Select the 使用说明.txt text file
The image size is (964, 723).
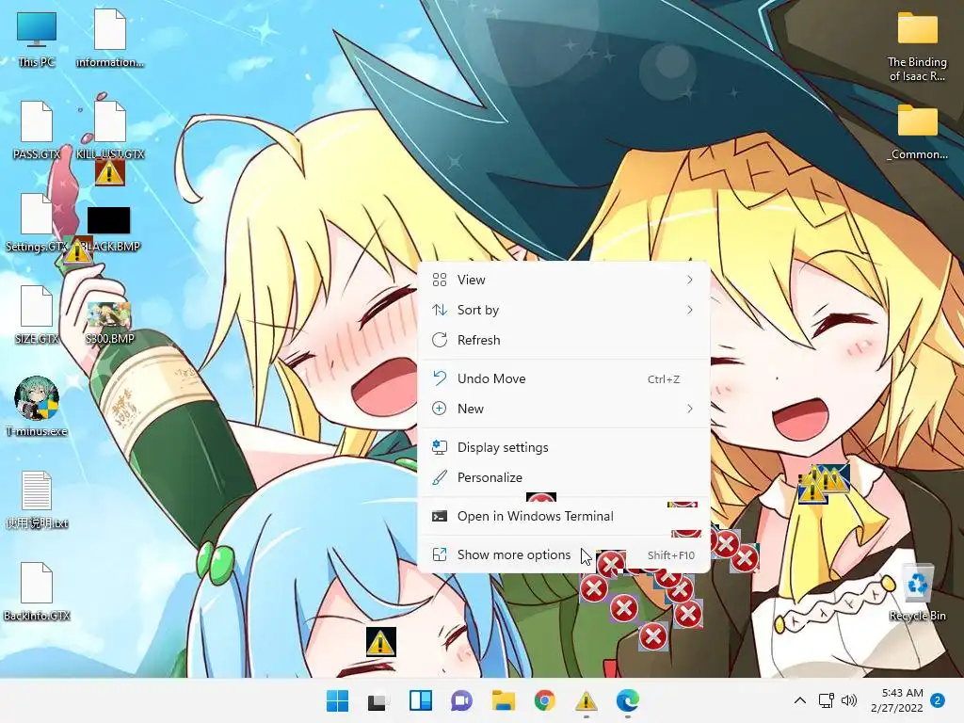tap(37, 500)
